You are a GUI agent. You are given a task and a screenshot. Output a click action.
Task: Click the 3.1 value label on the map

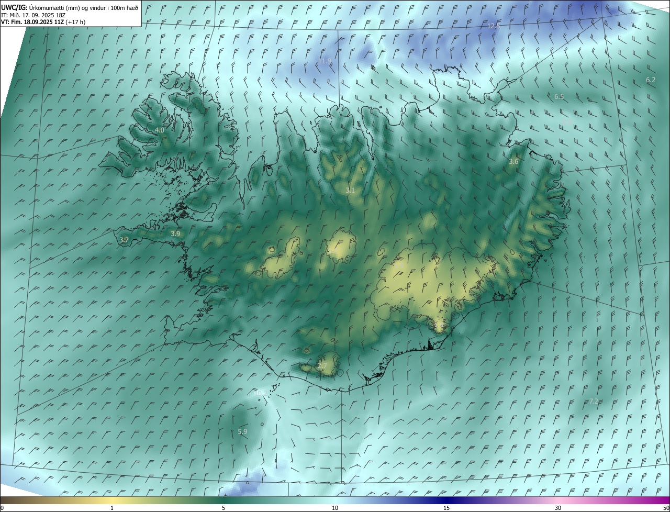point(350,191)
